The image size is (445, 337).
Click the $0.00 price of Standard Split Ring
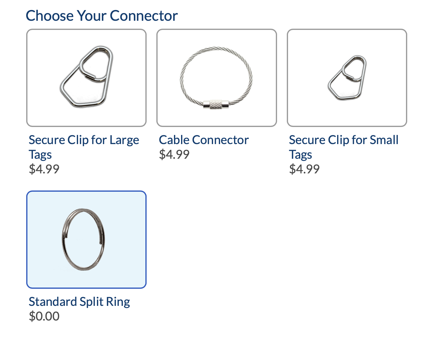point(44,316)
